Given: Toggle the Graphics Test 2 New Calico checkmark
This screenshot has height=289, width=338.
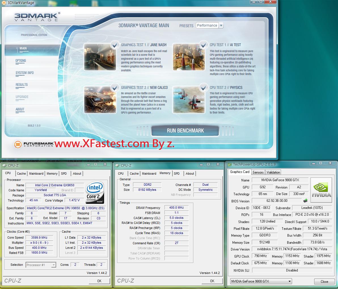Looking at the screenshot, I should [x=115, y=87].
